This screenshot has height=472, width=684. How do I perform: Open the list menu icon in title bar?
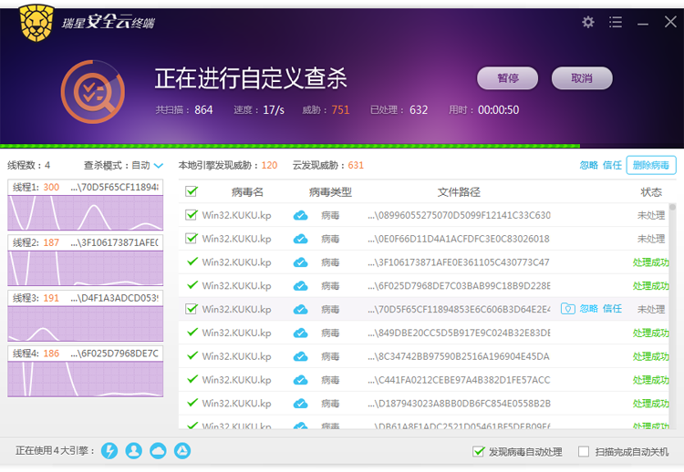616,22
